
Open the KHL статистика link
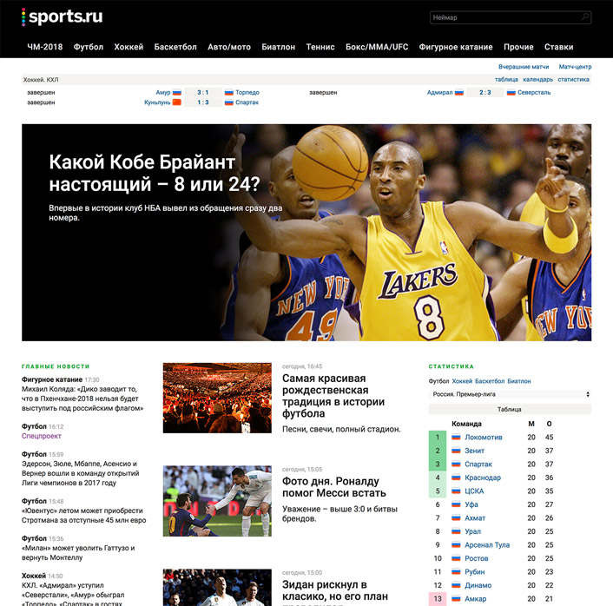pyautogui.click(x=574, y=79)
